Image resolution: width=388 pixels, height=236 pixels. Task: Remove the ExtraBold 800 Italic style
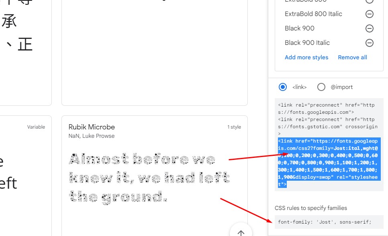tap(370, 14)
